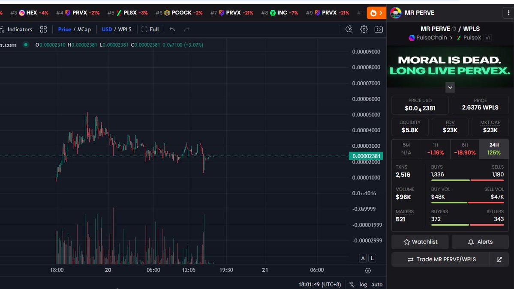Toggle the A auto-scale chart button

click(x=363, y=258)
